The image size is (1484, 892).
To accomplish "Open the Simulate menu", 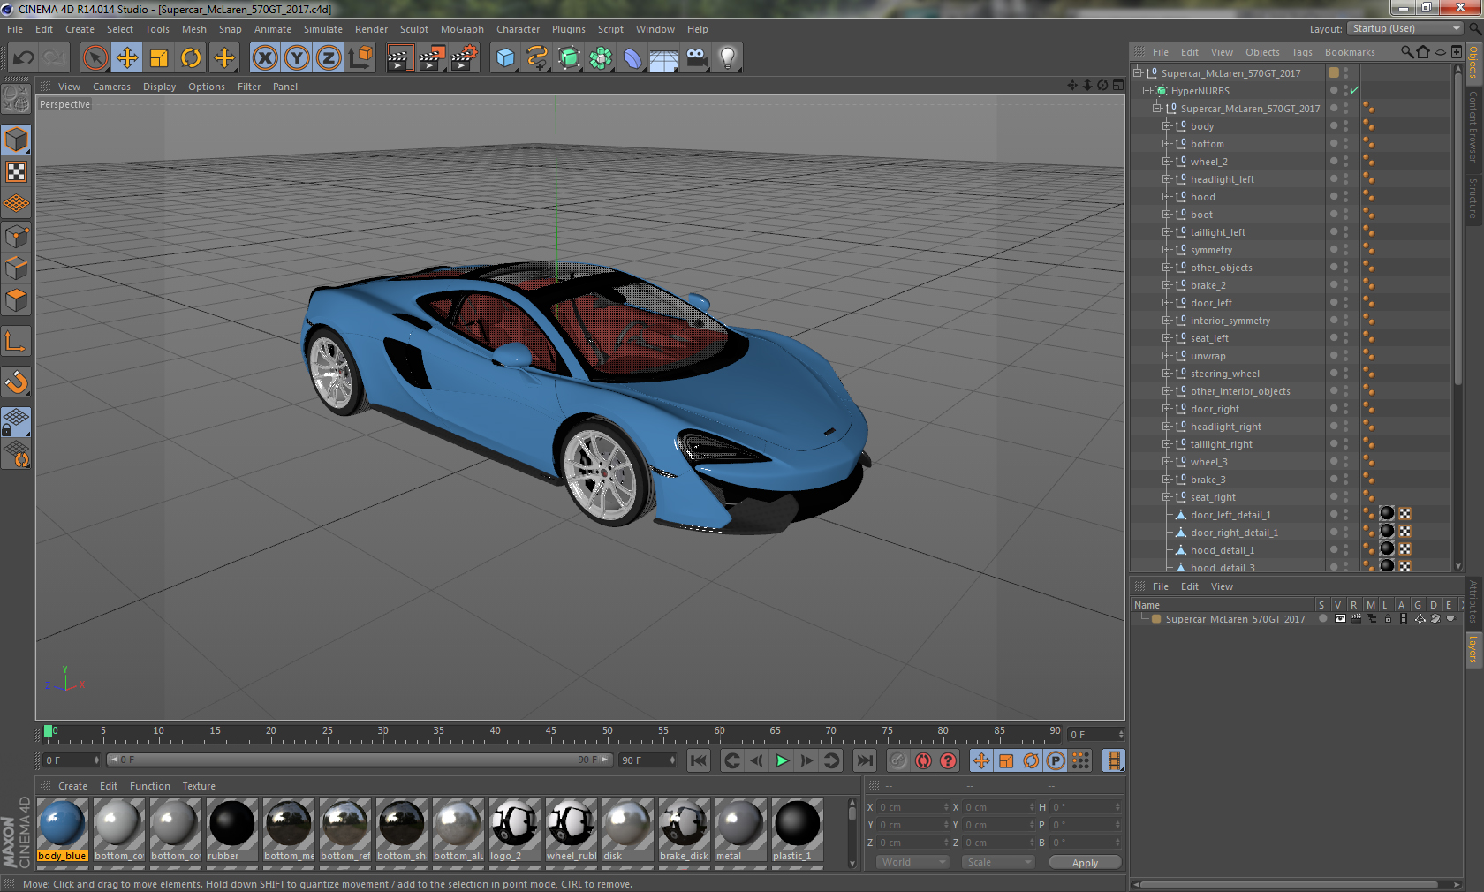I will click(x=323, y=29).
